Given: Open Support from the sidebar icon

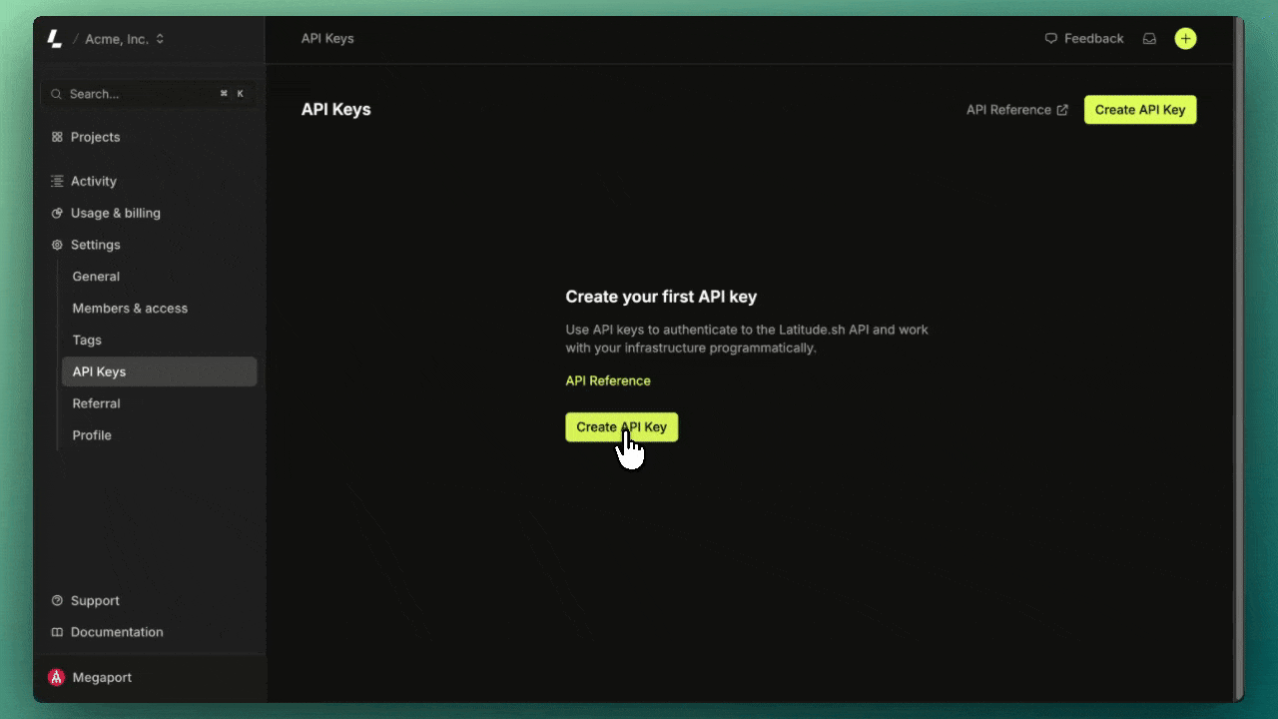Looking at the screenshot, I should [x=58, y=600].
